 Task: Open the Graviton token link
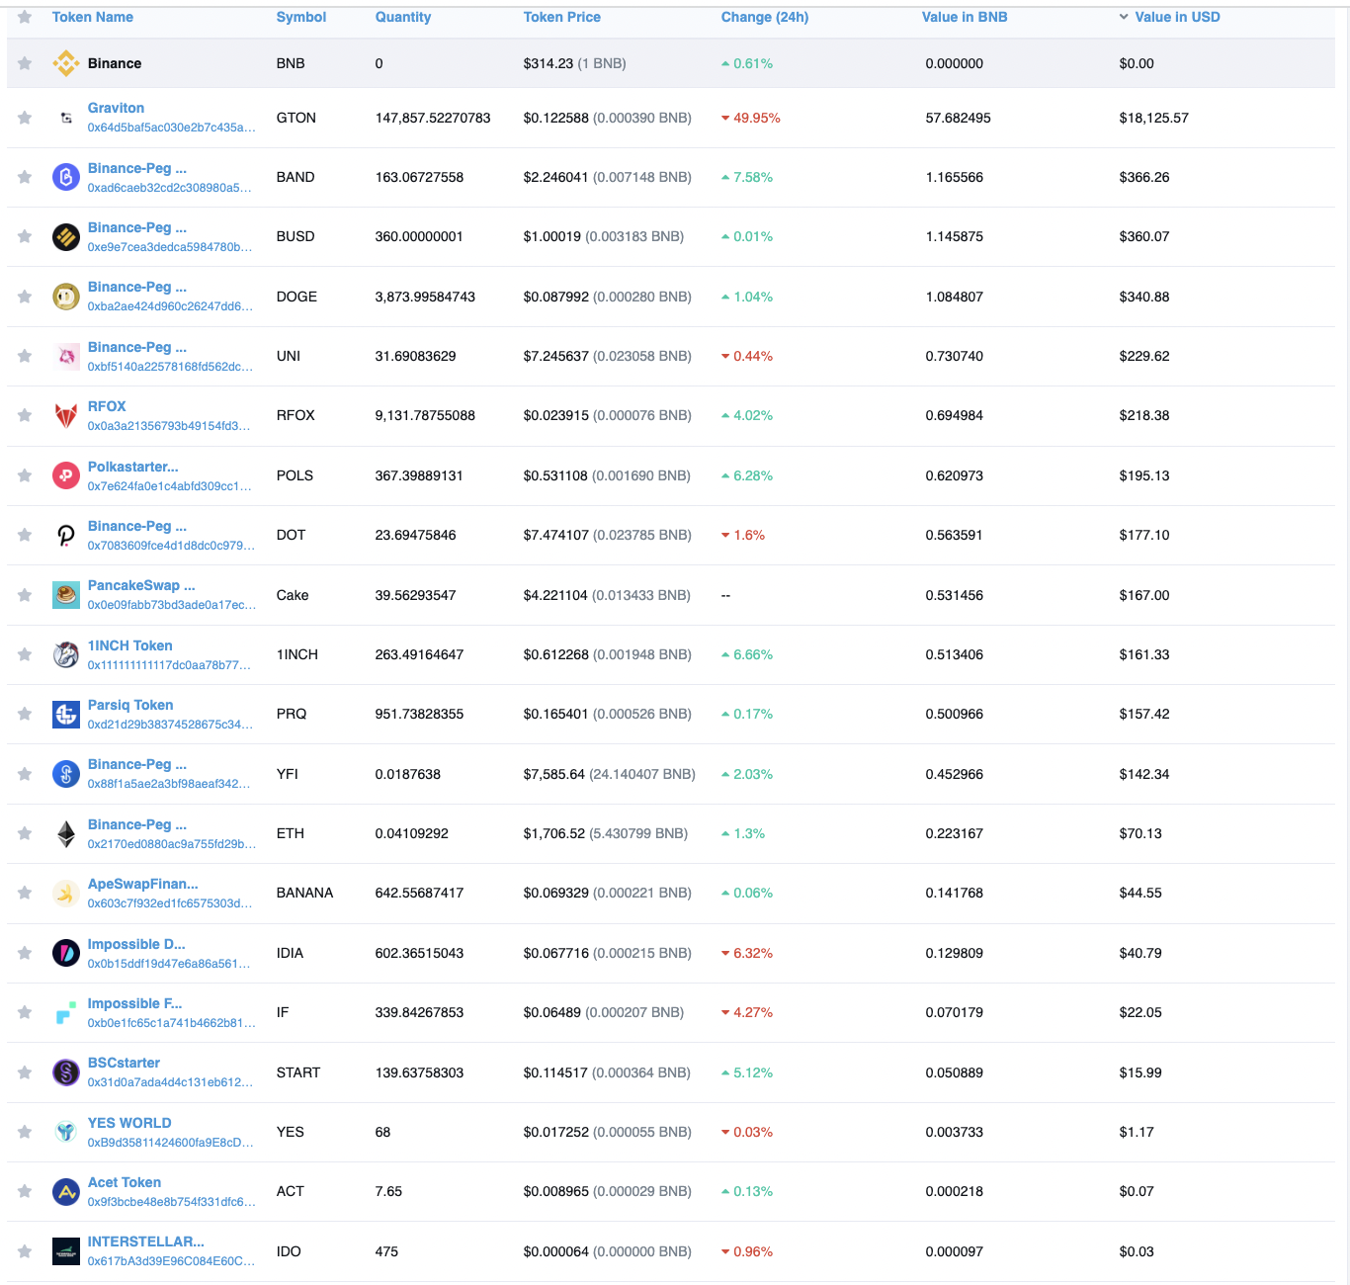click(x=116, y=108)
